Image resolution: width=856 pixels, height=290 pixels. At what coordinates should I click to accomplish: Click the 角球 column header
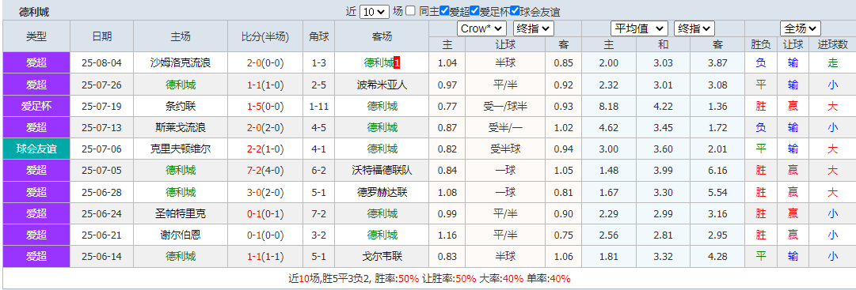coord(319,36)
